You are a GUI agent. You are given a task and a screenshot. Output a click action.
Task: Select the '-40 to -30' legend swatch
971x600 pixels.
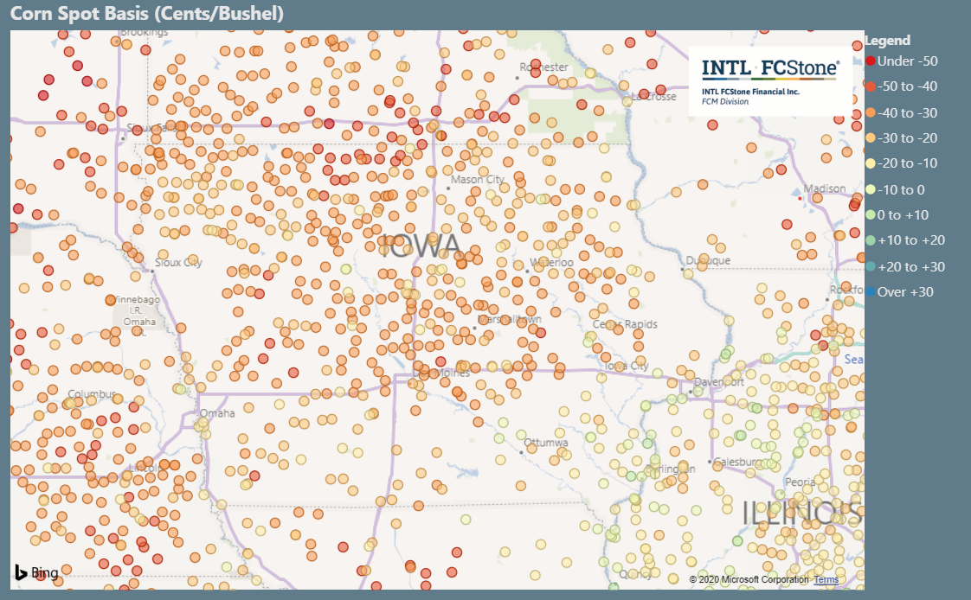tap(870, 112)
